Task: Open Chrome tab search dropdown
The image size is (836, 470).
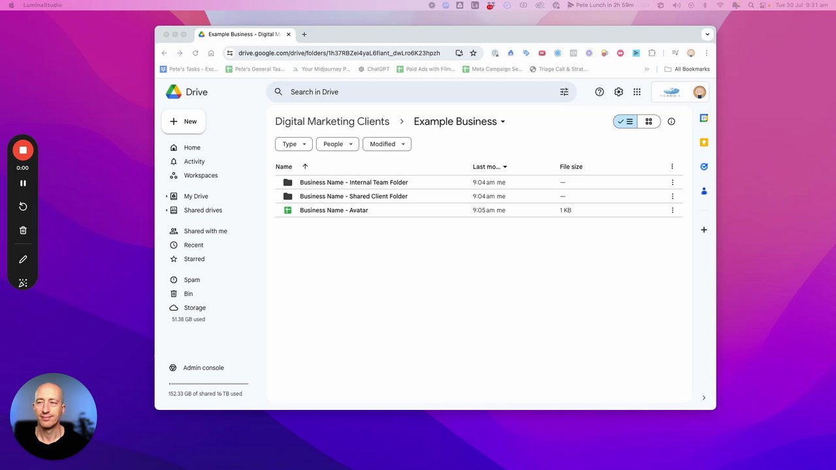Action: (707, 34)
